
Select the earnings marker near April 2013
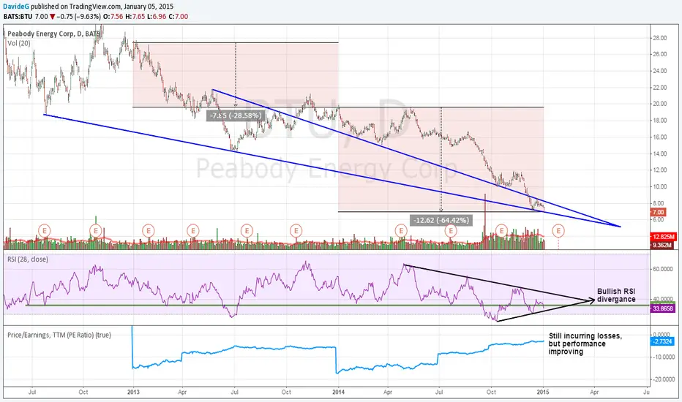pyautogui.click(x=193, y=230)
